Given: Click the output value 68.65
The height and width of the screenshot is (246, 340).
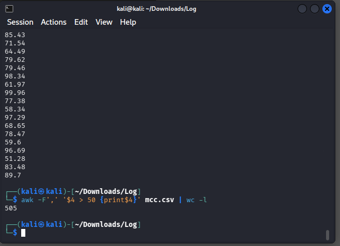Looking at the screenshot, I should (x=15, y=125).
